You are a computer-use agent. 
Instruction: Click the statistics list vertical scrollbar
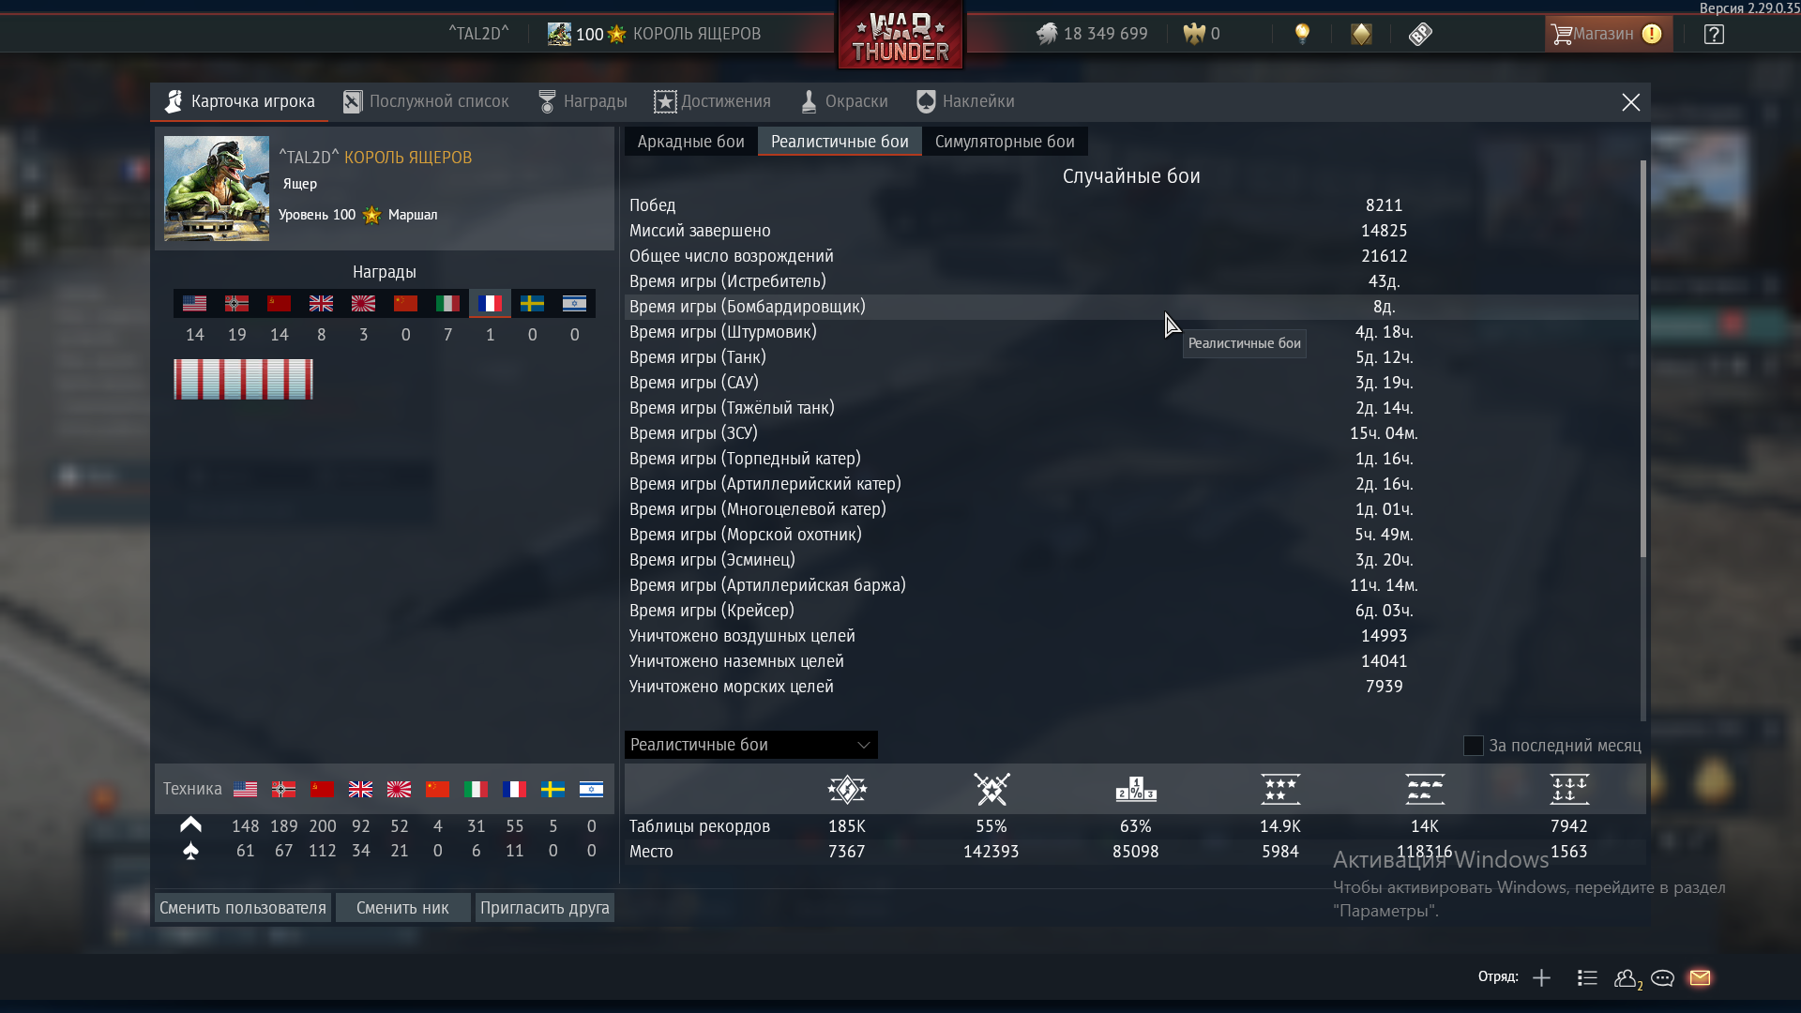1642,358
